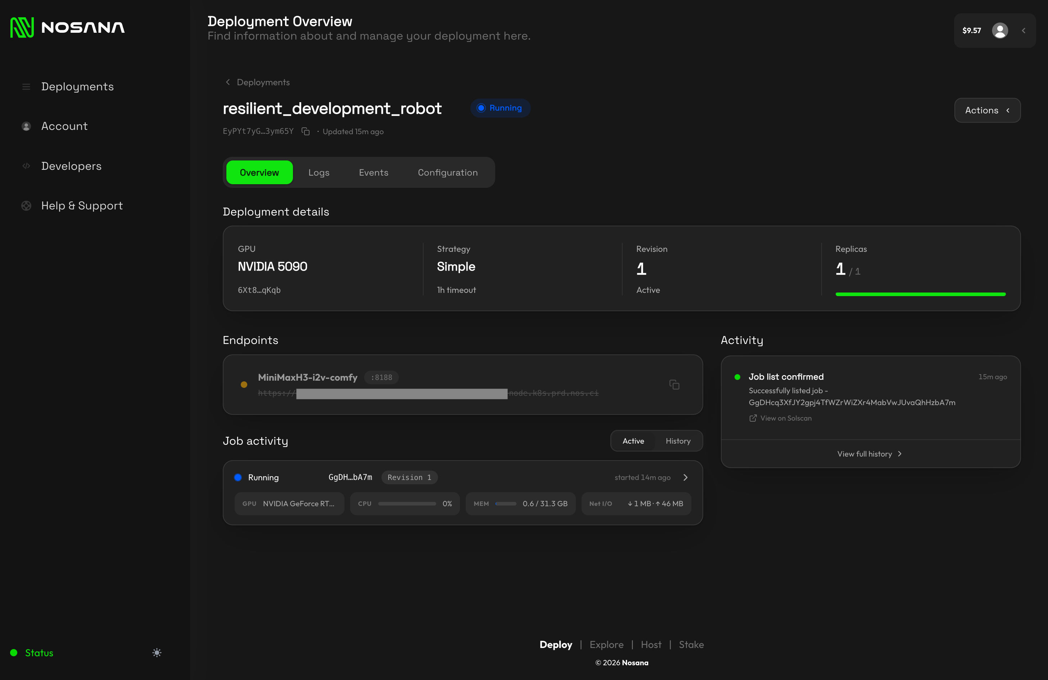1048x680 pixels.
Task: Click the $9.57 balance
Action: [971, 30]
